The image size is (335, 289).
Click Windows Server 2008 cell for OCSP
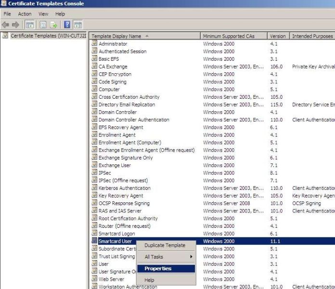pyautogui.click(x=227, y=203)
